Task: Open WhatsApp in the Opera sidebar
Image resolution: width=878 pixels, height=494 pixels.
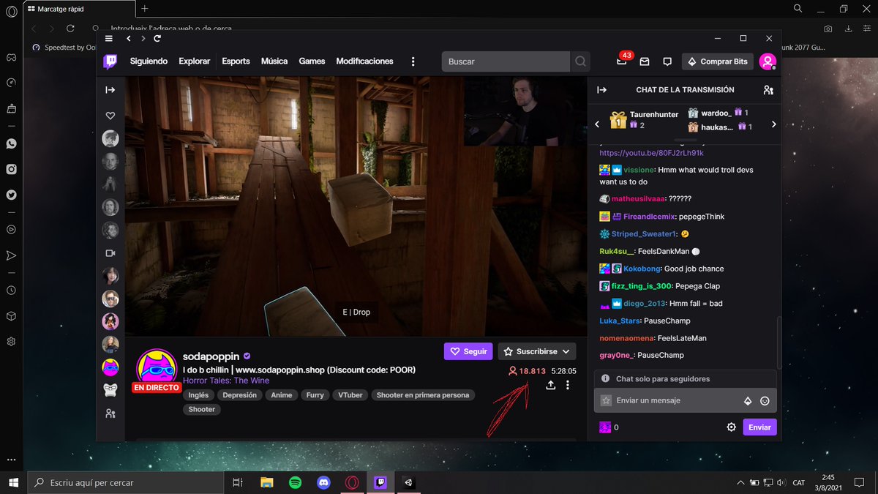Action: coord(12,144)
